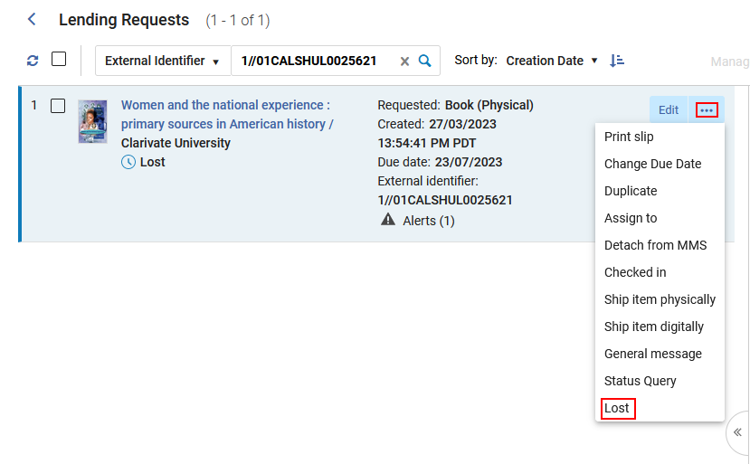Clear the search field with X icon
This screenshot has width=750, height=464.
404,62
